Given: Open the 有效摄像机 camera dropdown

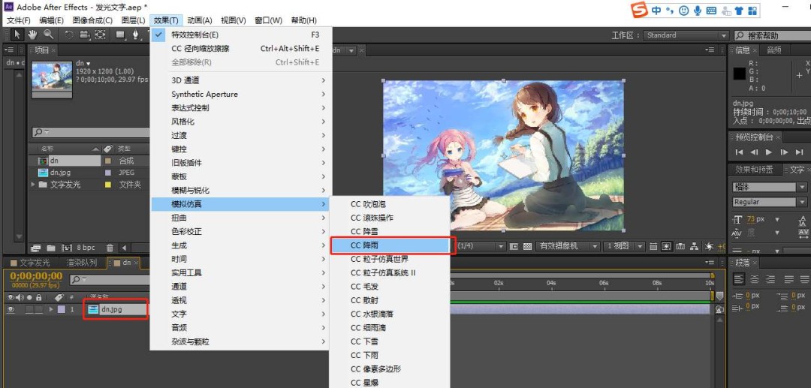Looking at the screenshot, I should (x=568, y=246).
